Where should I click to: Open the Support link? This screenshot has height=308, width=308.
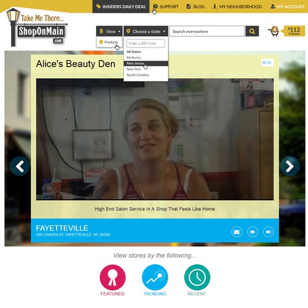166,7
